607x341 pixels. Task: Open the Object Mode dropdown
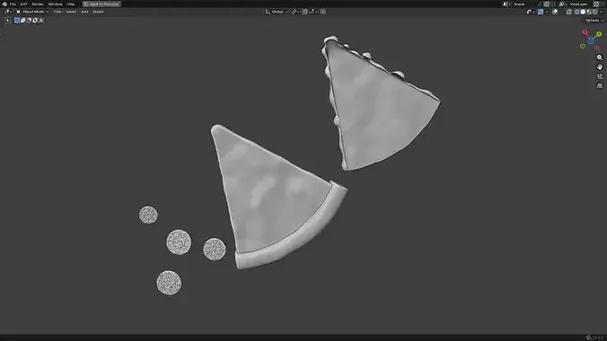point(32,12)
